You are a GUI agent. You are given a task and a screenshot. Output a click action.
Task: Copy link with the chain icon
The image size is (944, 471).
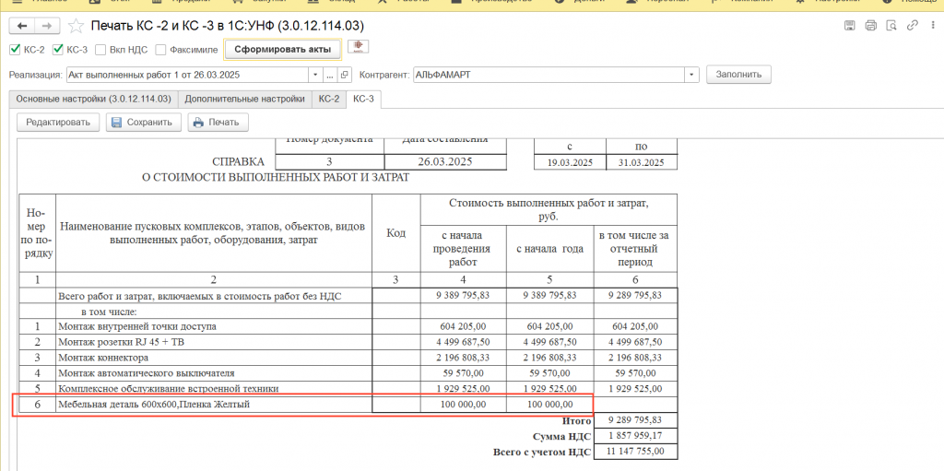[x=913, y=25]
